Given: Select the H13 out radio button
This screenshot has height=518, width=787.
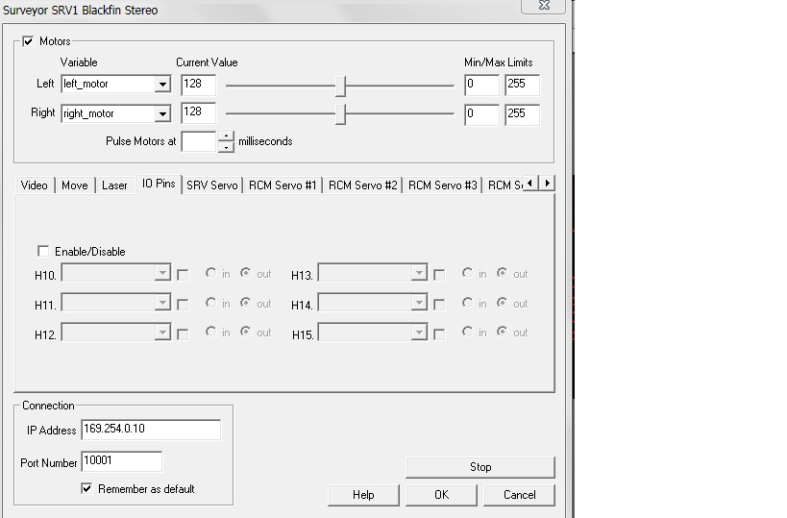Looking at the screenshot, I should coord(503,274).
